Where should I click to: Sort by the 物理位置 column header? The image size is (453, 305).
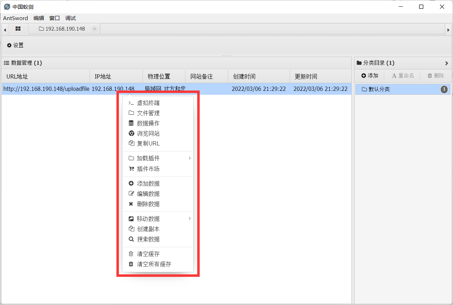tap(164, 76)
